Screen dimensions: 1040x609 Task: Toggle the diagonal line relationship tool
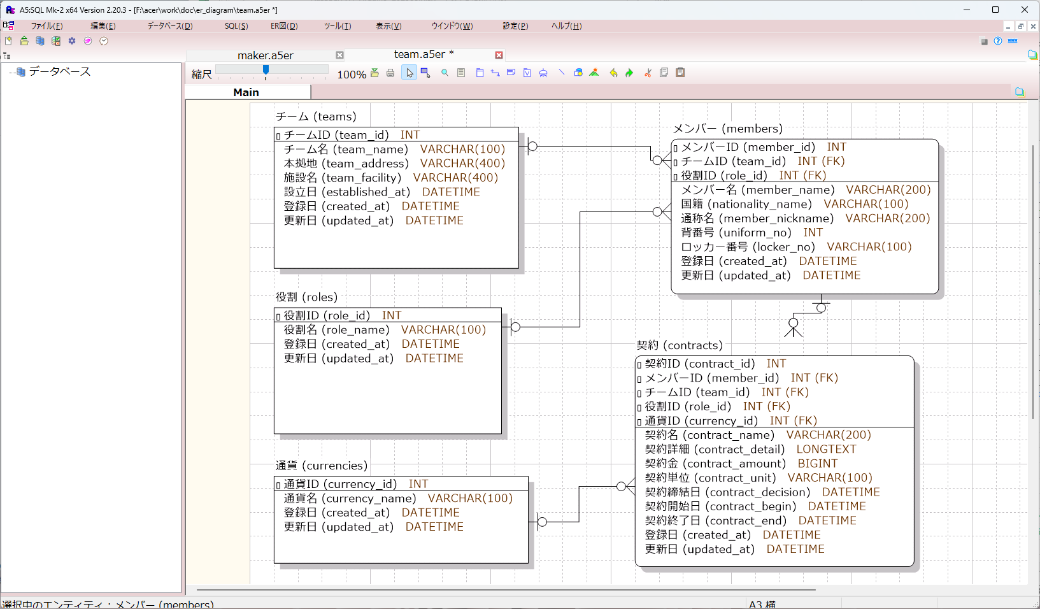click(561, 73)
